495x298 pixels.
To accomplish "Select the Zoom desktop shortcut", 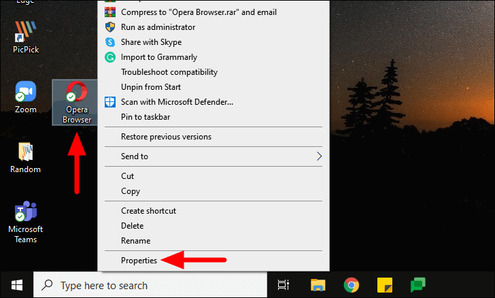I will [x=26, y=97].
